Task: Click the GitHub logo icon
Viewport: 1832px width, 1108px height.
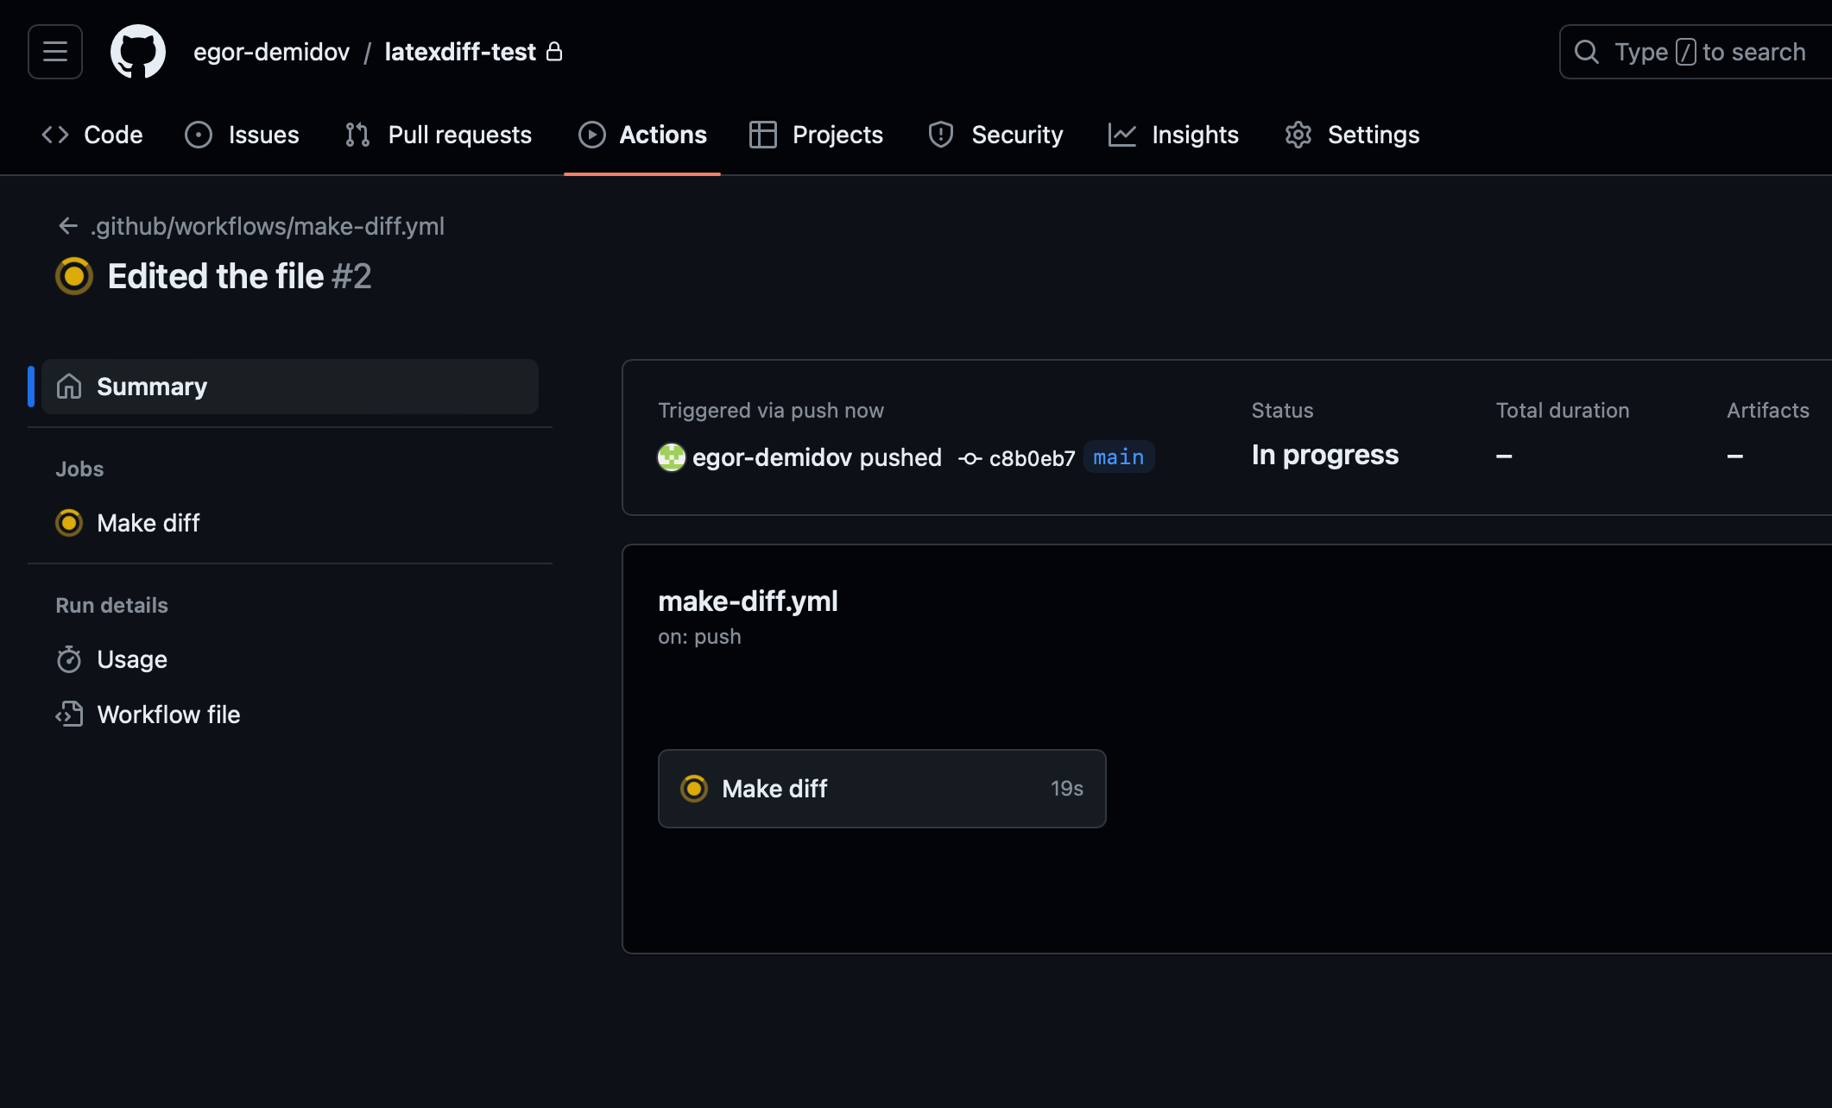Action: pos(138,52)
